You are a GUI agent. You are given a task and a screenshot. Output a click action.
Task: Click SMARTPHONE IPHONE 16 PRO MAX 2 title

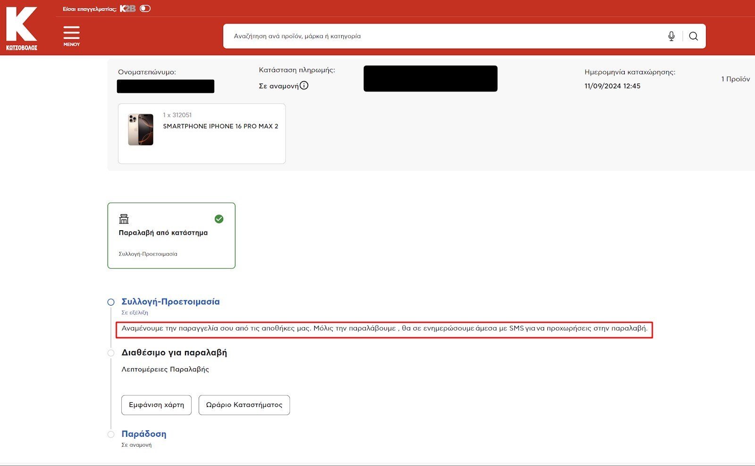(220, 126)
